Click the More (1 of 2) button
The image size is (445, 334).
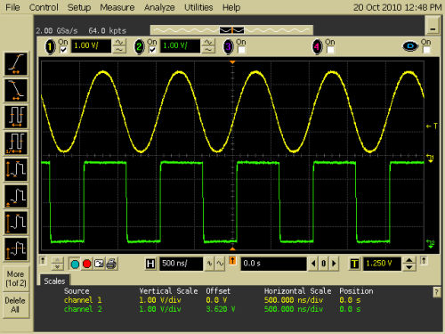tap(16, 279)
